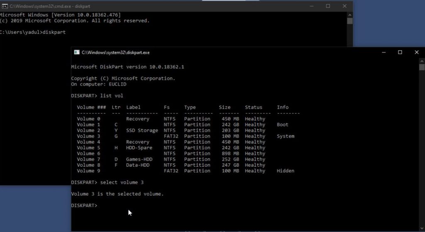Click the "Copyright (C) Microsoft Corporation." line in diskpart
The image size is (425, 232).
pos(123,79)
